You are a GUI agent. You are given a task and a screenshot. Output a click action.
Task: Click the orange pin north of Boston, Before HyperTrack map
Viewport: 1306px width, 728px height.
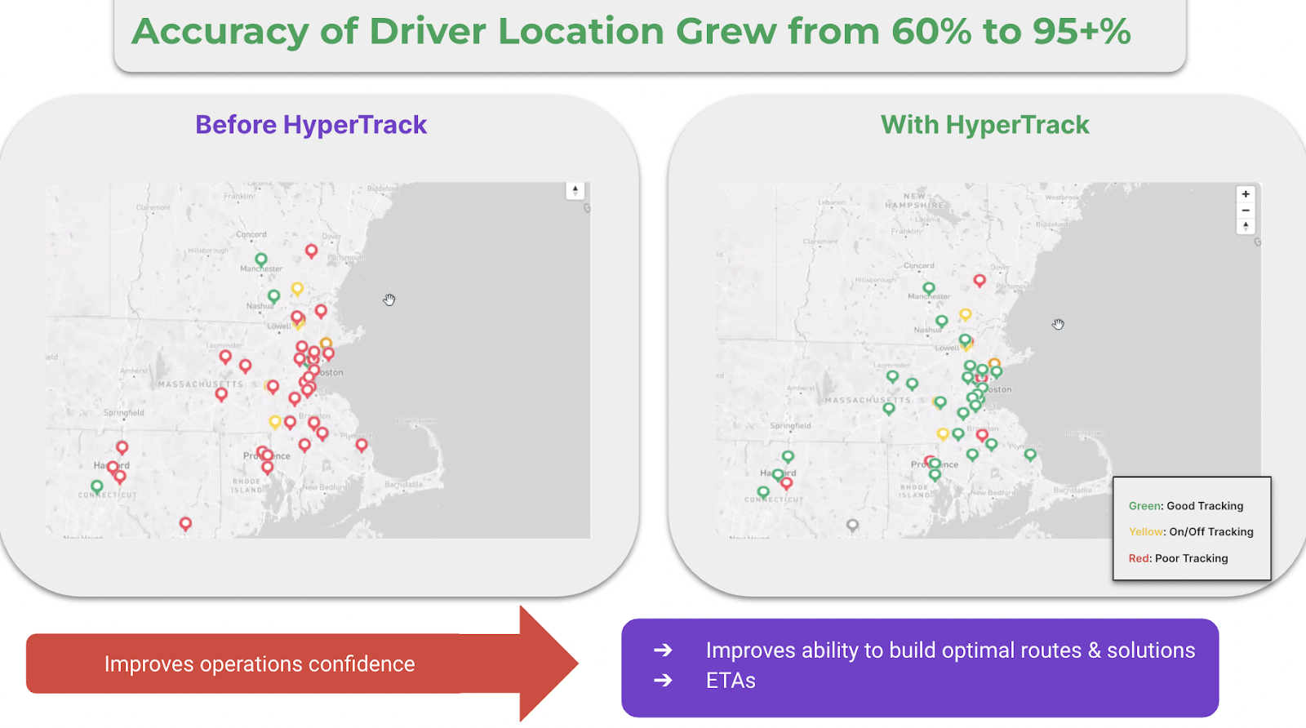click(x=326, y=344)
